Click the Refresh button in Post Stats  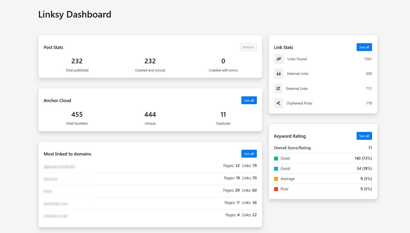(248, 47)
